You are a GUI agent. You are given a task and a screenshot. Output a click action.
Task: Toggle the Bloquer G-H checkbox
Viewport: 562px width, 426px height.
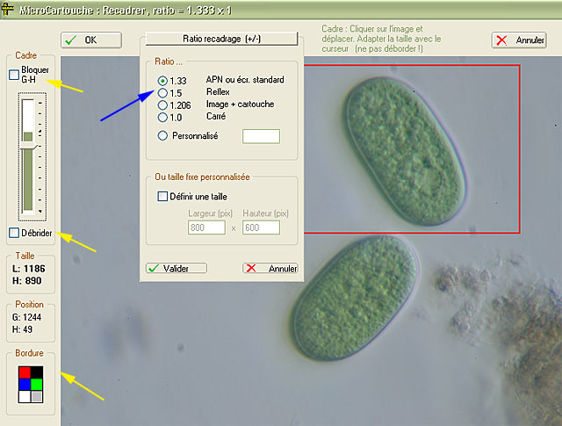pyautogui.click(x=14, y=75)
